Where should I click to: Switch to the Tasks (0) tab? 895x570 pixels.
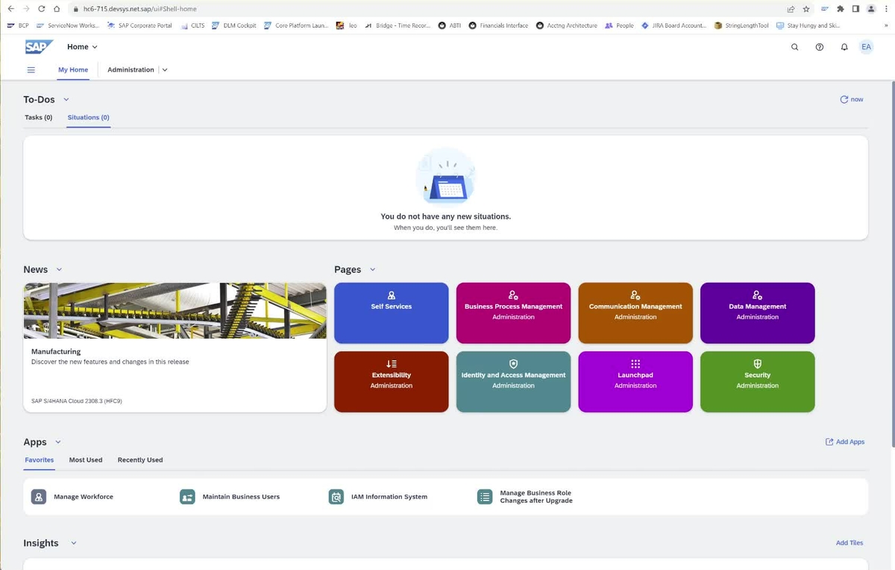38,117
